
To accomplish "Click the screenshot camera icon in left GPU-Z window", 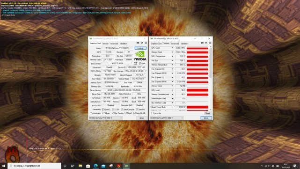I will coord(138,43).
